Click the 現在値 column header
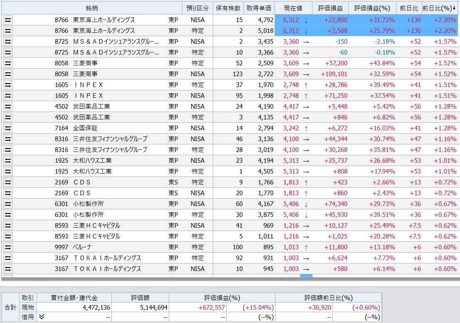 pyautogui.click(x=293, y=8)
